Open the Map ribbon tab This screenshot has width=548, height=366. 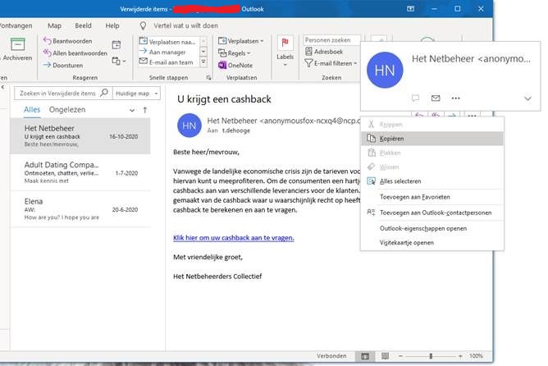tap(54, 25)
